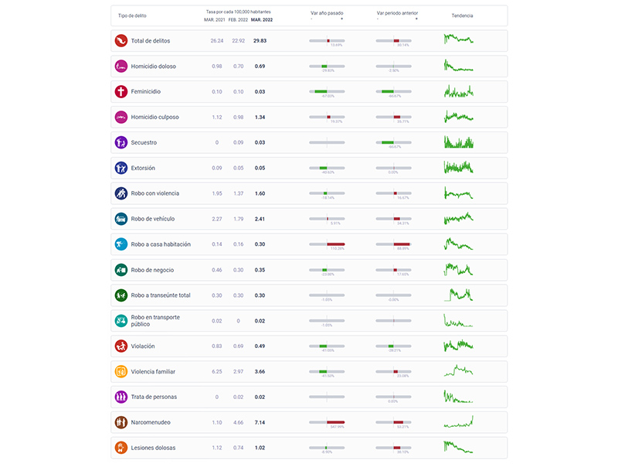
Task: Click the MAR. 2022 value for Violación
Action: tap(260, 346)
